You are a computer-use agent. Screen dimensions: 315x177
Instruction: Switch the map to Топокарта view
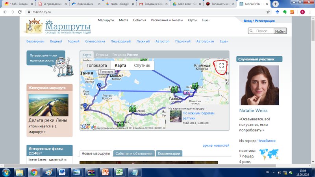coord(96,65)
